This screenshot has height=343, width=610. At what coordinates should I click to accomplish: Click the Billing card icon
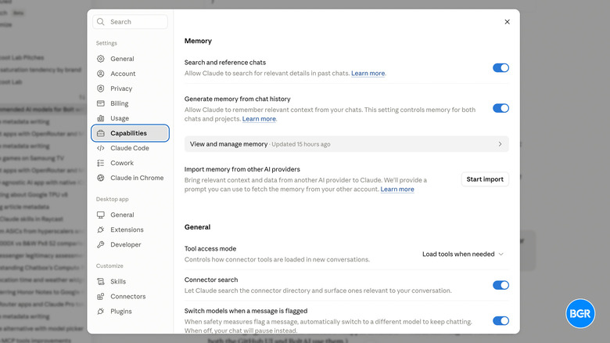point(101,103)
